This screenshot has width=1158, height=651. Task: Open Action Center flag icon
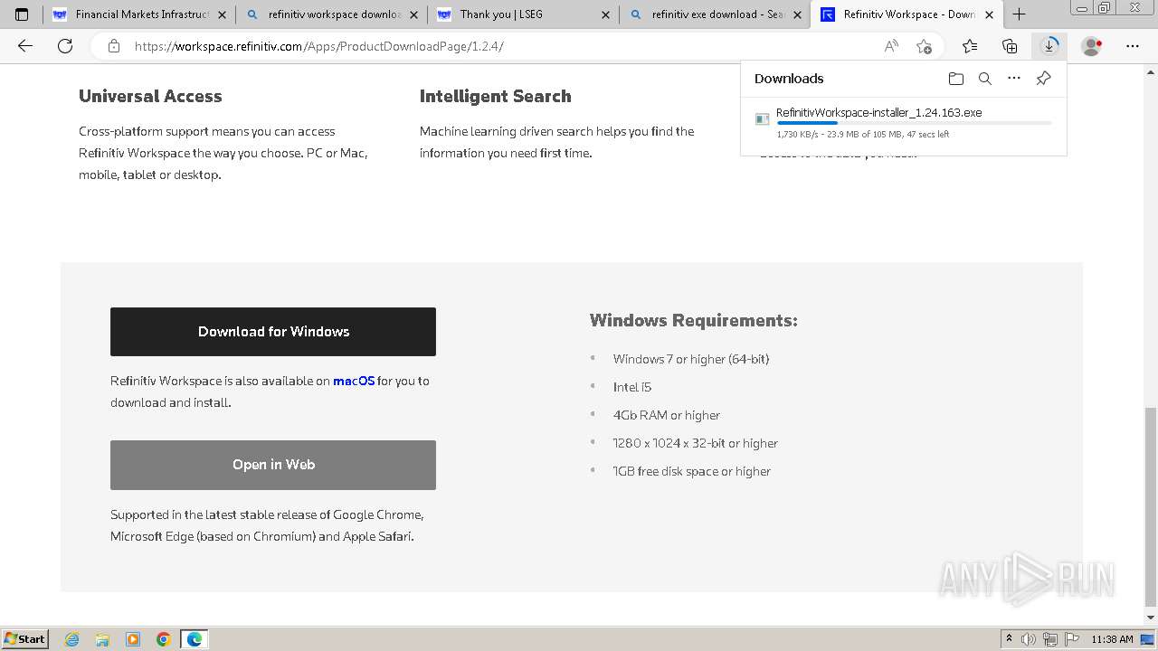pyautogui.click(x=1070, y=639)
